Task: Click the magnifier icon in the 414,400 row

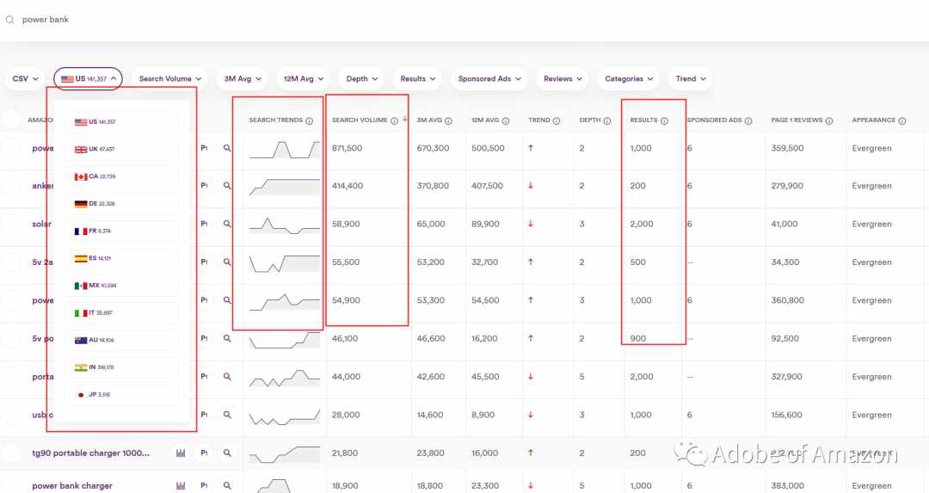Action: coord(227,186)
